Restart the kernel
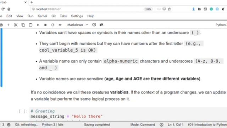 click(53, 25)
